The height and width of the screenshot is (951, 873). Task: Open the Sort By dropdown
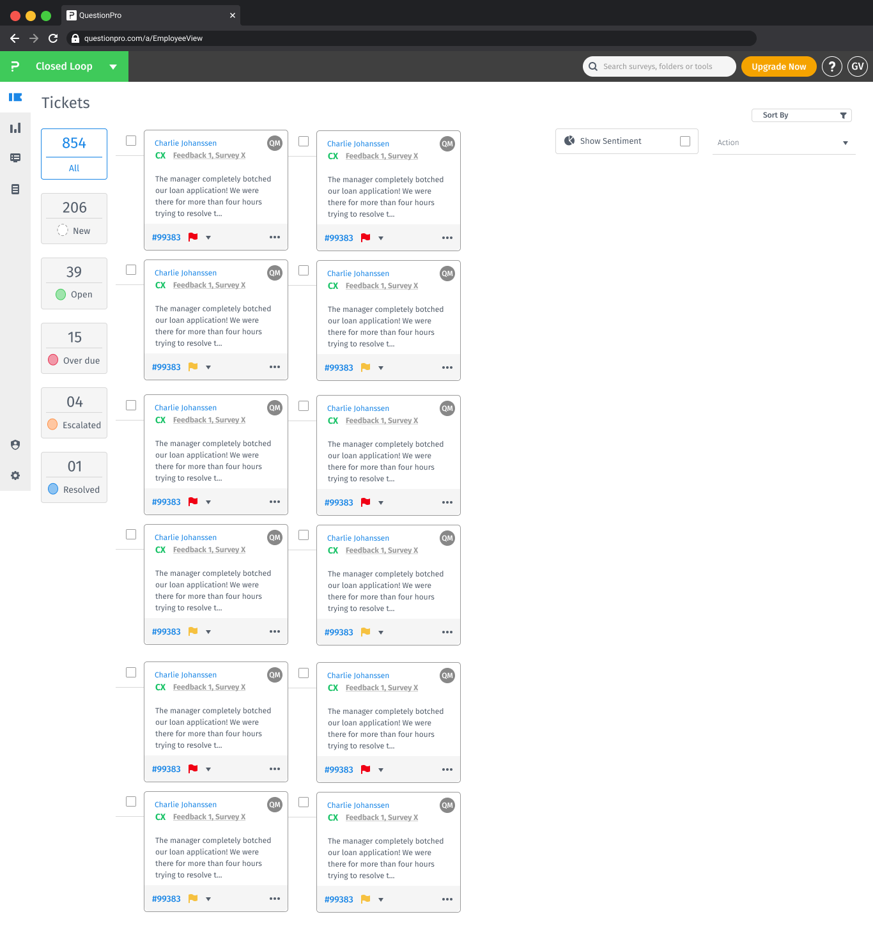tap(801, 115)
